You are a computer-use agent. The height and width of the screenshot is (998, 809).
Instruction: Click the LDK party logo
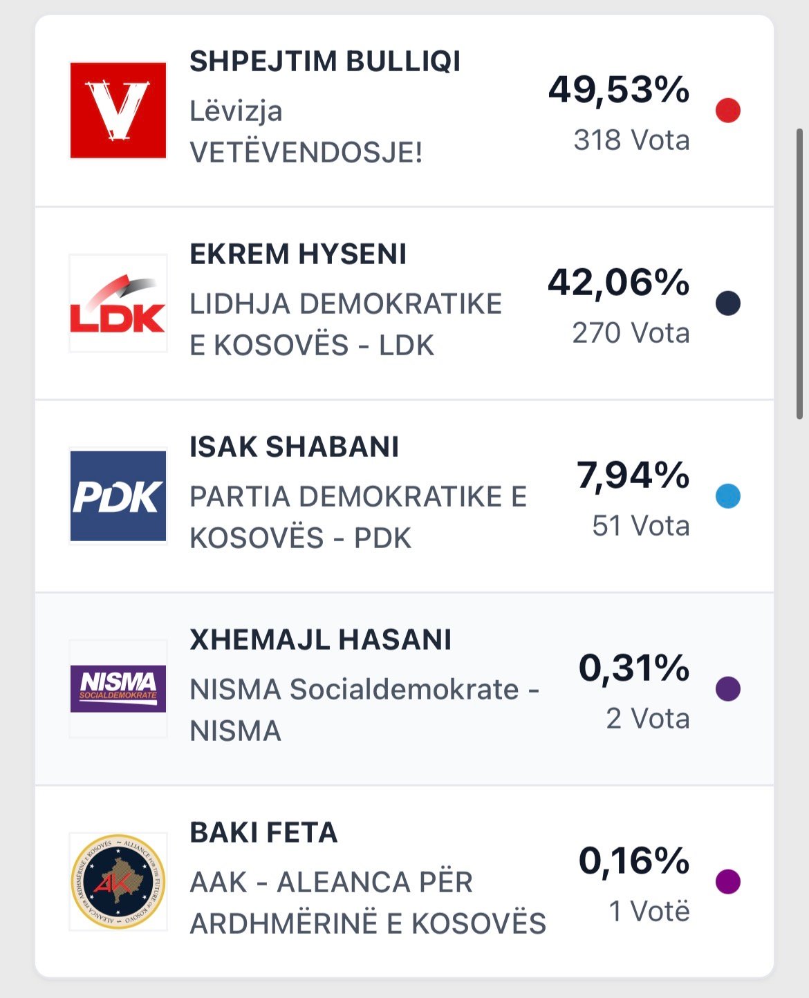pos(118,303)
